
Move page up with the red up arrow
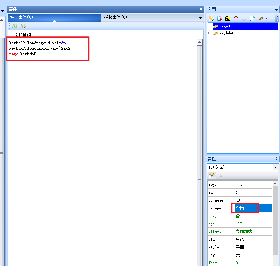pos(236,18)
